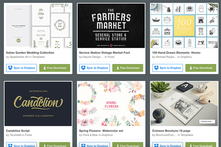Viewport: 221px width, 147px height.
Task: Open Crimson Brochure mockup preview image
Action: tap(184, 104)
